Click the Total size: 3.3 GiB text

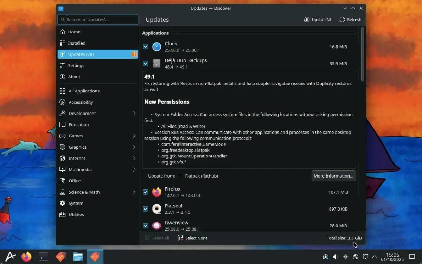pyautogui.click(x=344, y=238)
